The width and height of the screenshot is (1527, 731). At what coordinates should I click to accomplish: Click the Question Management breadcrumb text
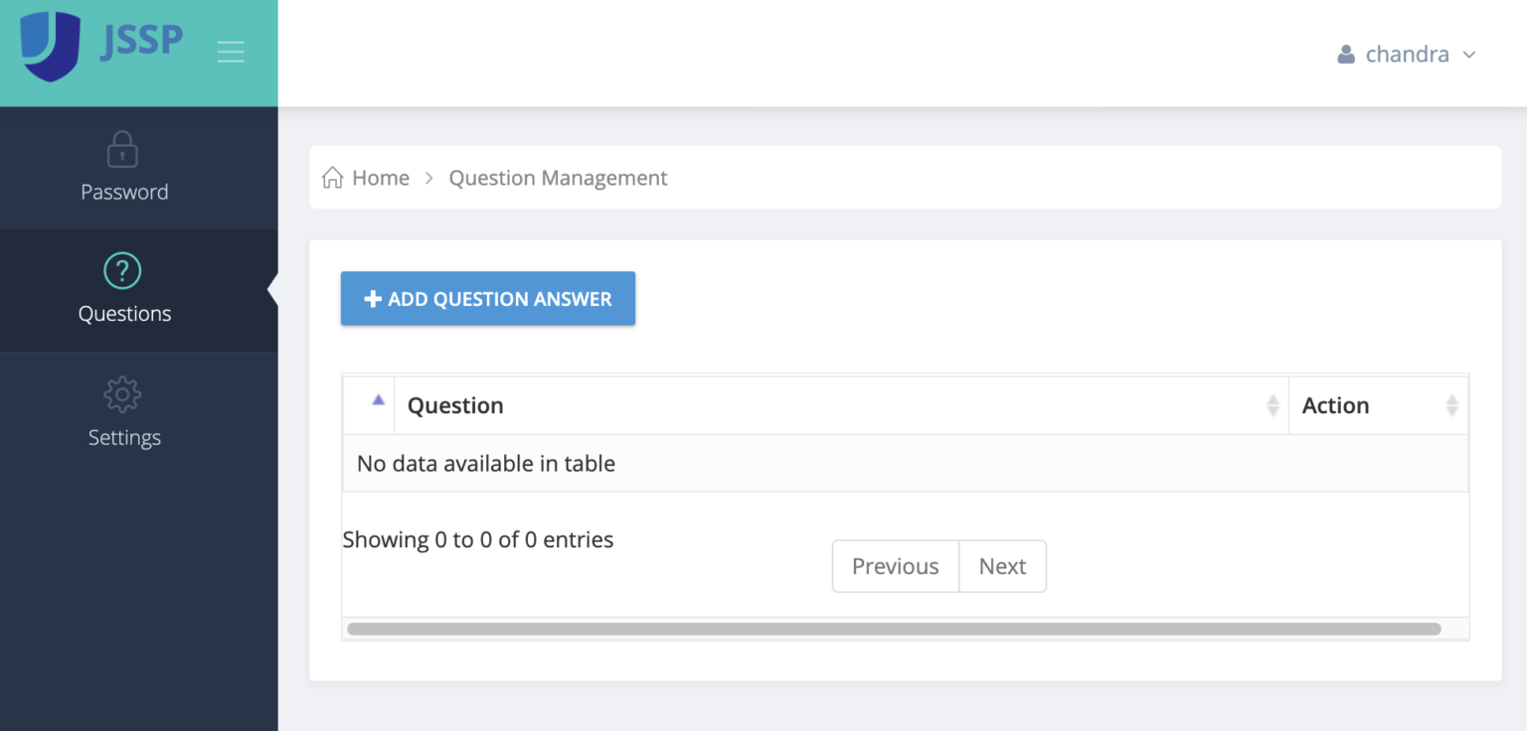click(558, 178)
